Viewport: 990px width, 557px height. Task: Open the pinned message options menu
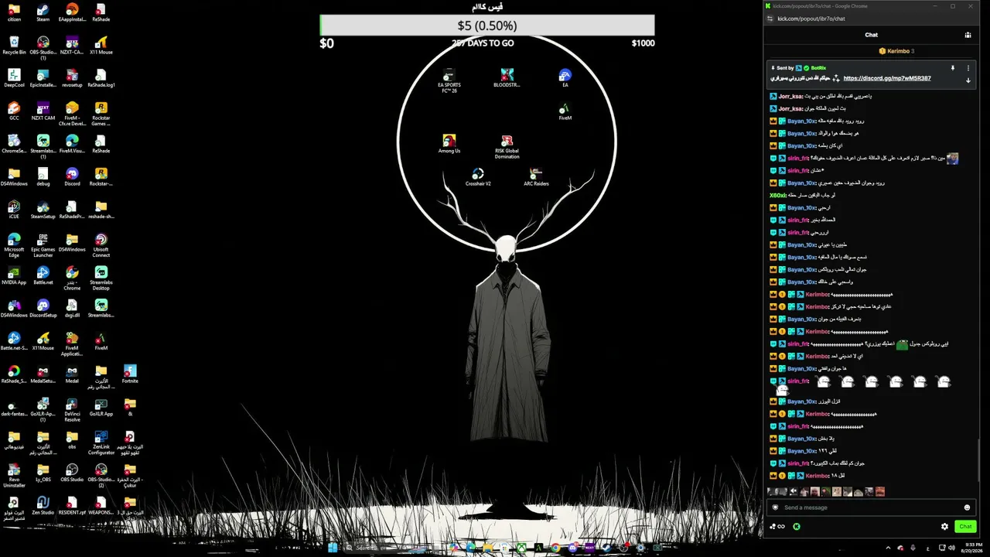[968, 68]
